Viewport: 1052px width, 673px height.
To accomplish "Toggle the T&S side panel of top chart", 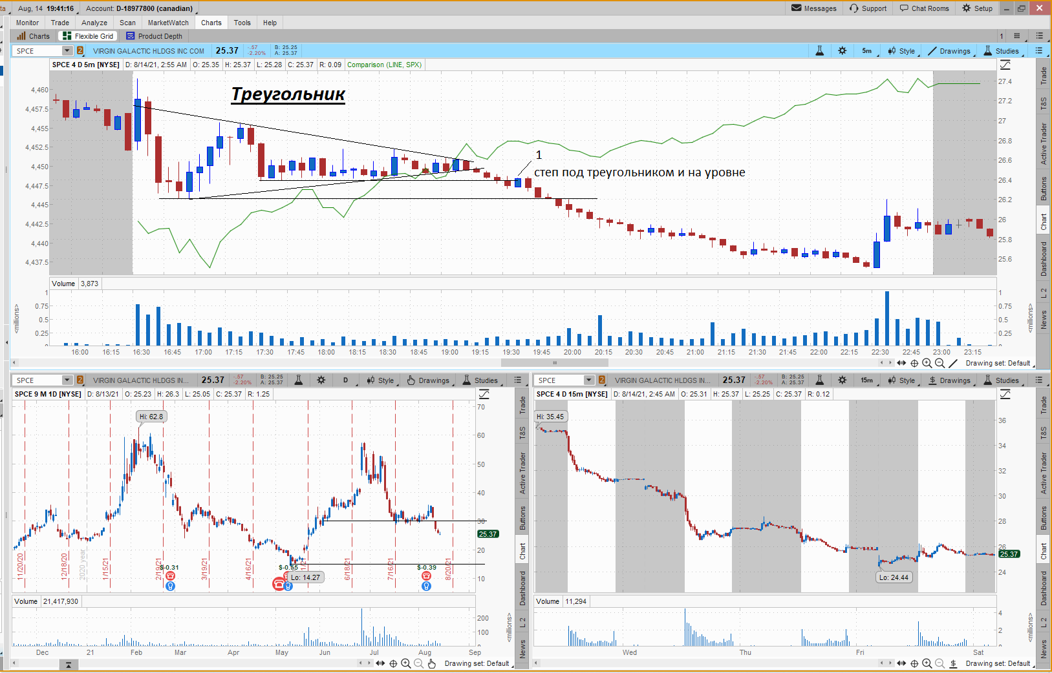I will (x=1043, y=103).
